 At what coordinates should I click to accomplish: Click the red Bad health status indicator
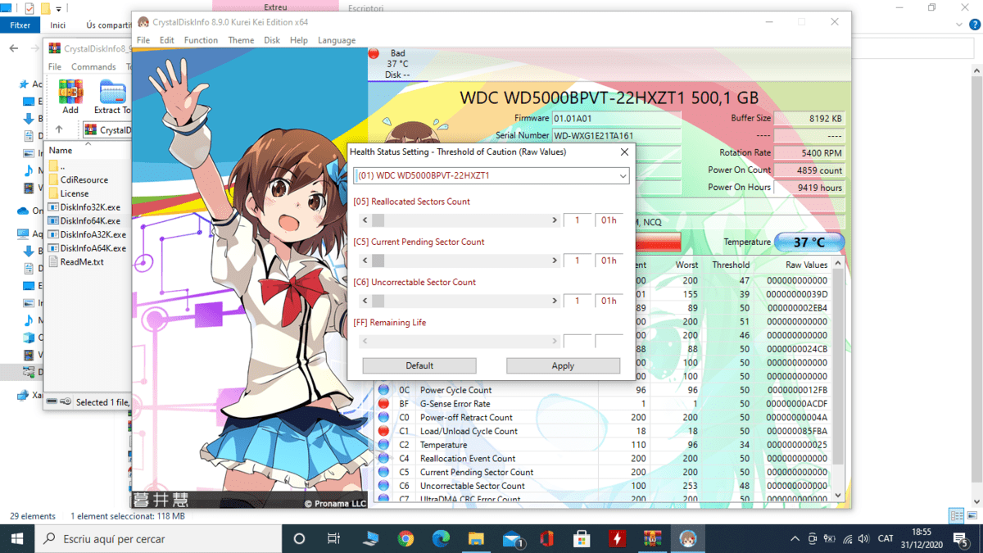pos(374,54)
